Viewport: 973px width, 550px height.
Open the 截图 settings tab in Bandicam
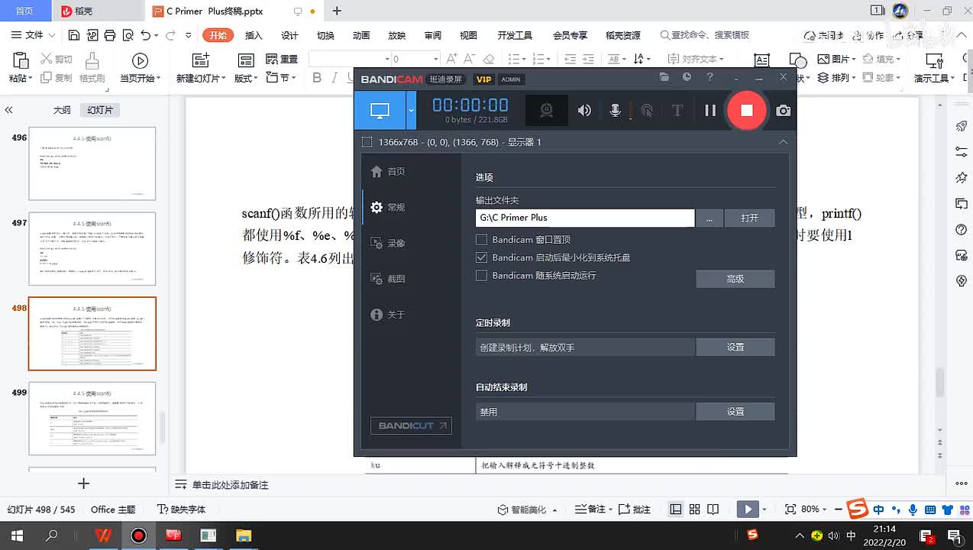pyautogui.click(x=388, y=279)
